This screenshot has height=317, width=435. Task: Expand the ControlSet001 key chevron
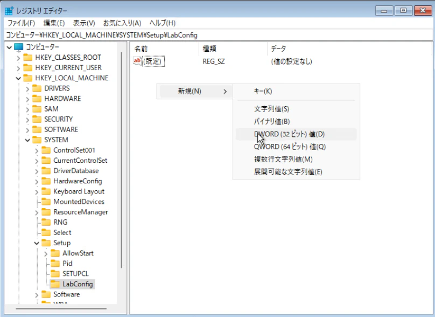37,150
